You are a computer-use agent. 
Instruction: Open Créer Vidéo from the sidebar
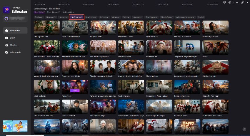[15, 31]
